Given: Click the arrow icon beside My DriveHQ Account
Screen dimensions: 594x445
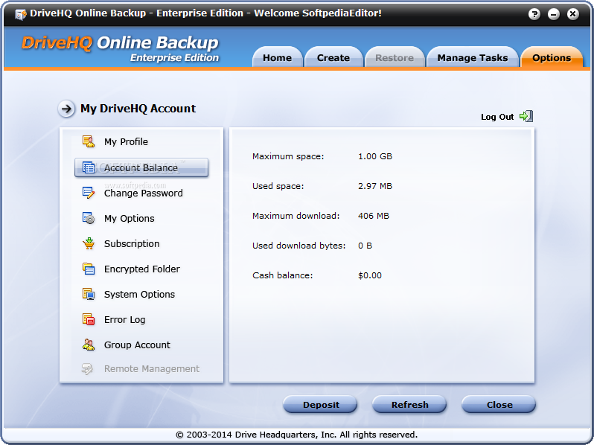Looking at the screenshot, I should click(x=66, y=109).
